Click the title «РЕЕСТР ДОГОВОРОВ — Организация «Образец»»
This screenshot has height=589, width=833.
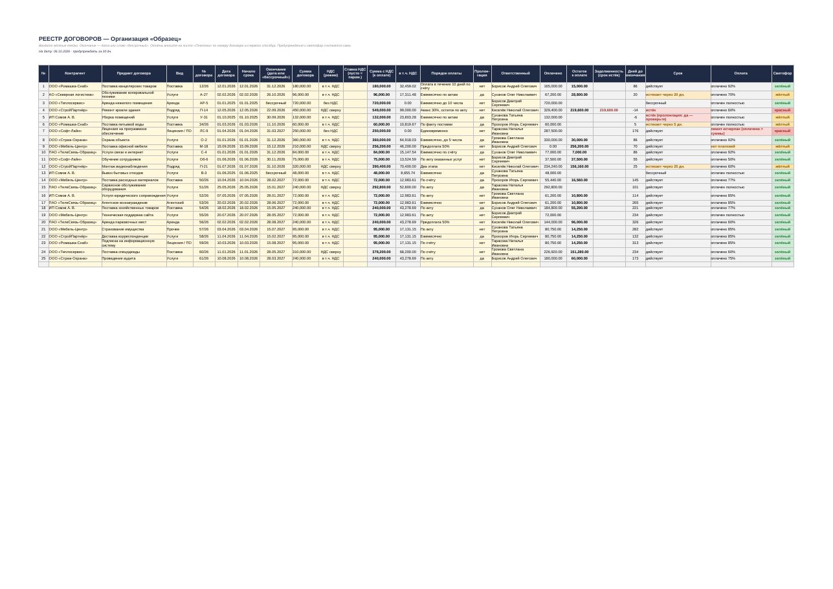point(110,39)
